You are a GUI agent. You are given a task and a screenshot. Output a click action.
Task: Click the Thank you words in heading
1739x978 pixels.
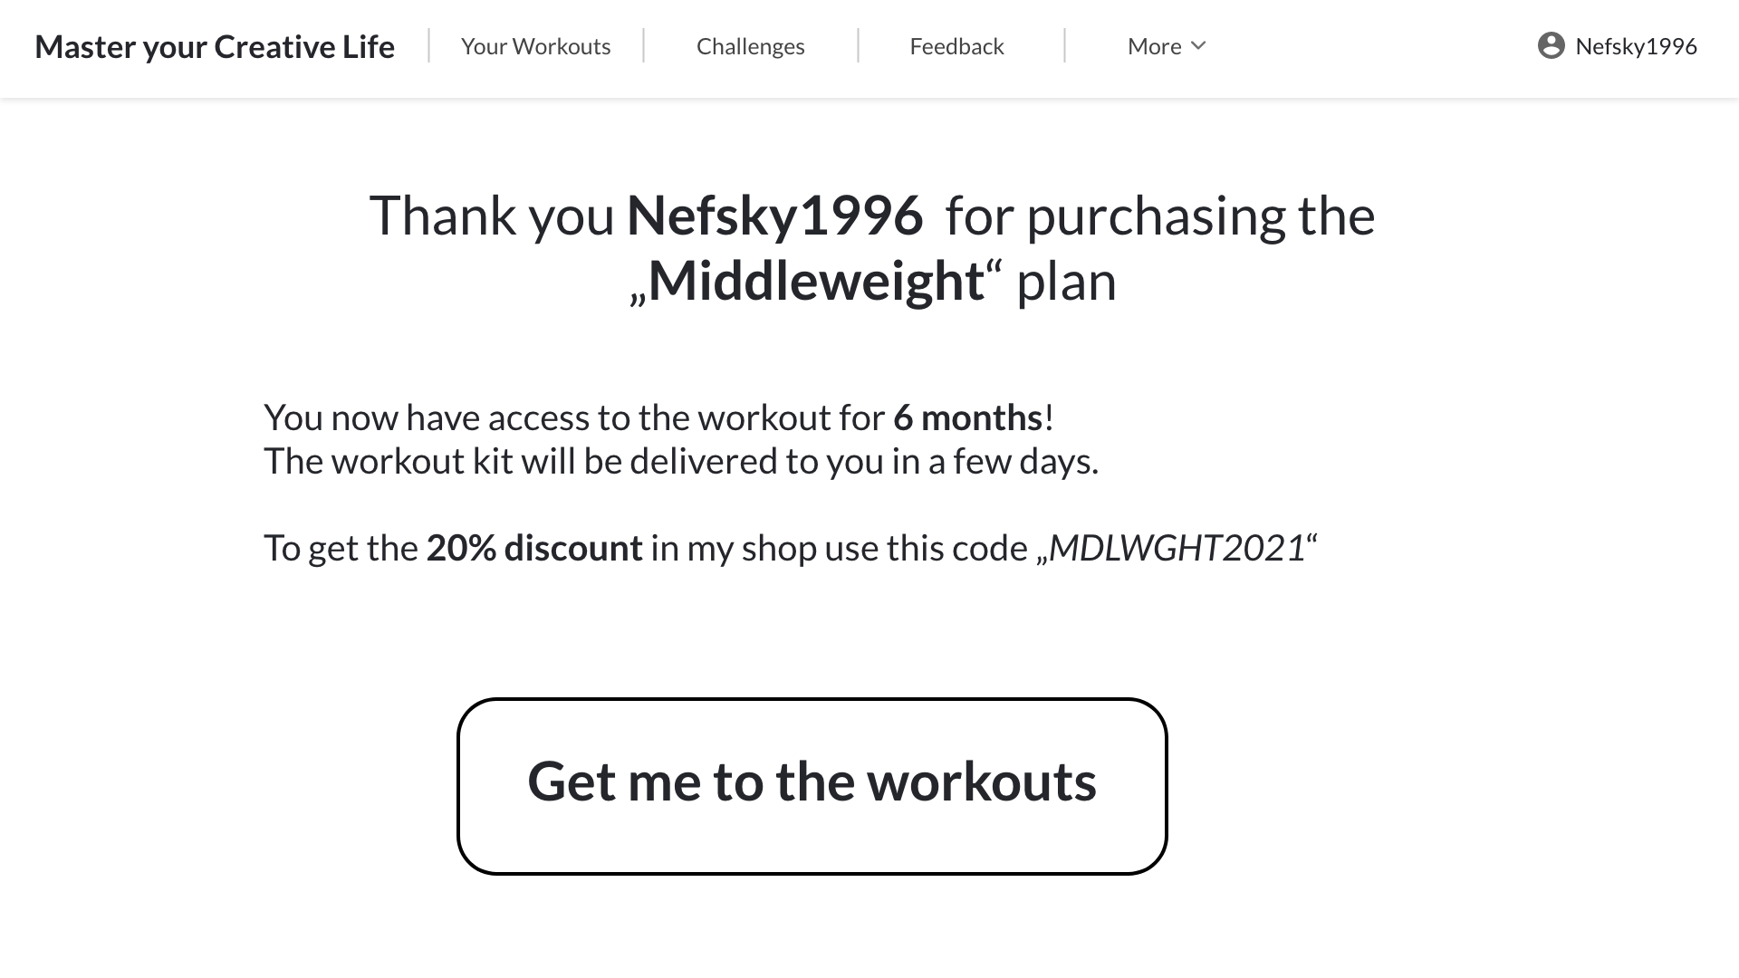(x=492, y=216)
